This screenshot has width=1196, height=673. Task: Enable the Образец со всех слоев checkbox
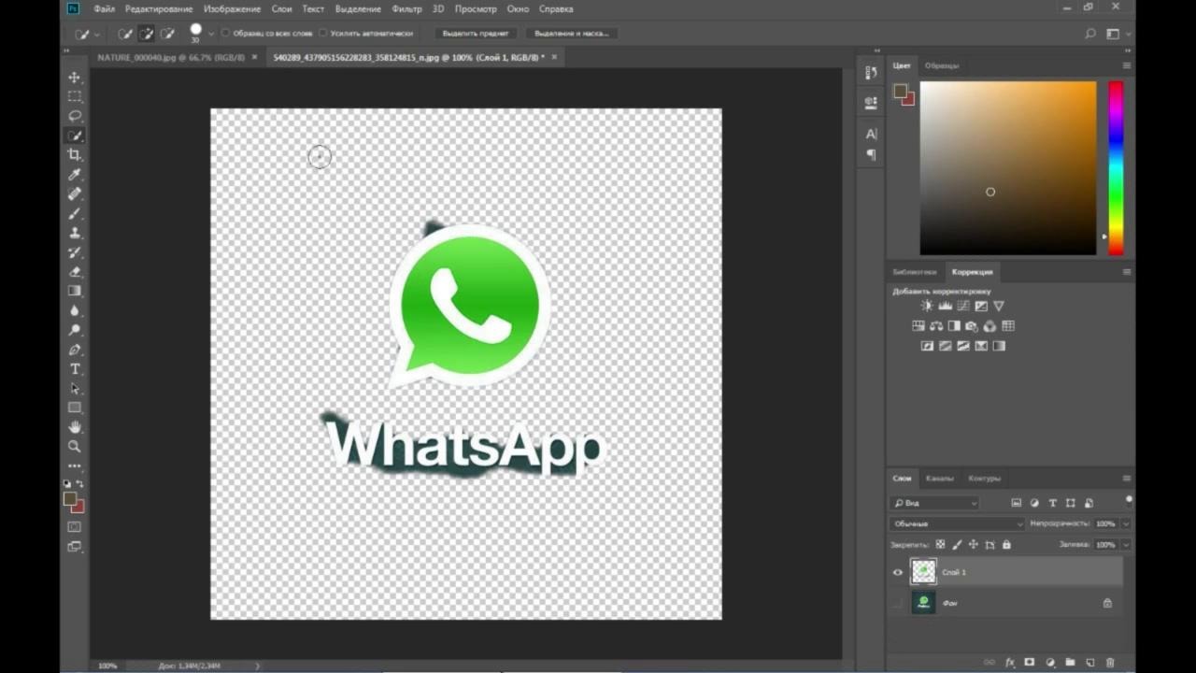[x=225, y=33]
